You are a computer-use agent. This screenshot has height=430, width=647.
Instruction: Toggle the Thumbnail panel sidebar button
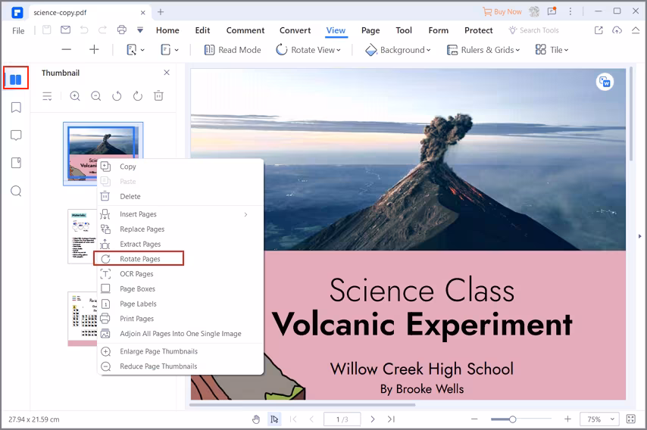pyautogui.click(x=16, y=78)
